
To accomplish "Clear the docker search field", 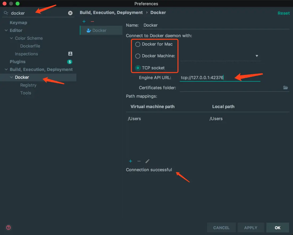I will click(70, 13).
